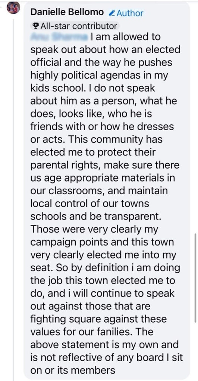Image resolution: width=198 pixels, height=381 pixels.
Task: Click the vertical comment thread line
Action: point(13,199)
